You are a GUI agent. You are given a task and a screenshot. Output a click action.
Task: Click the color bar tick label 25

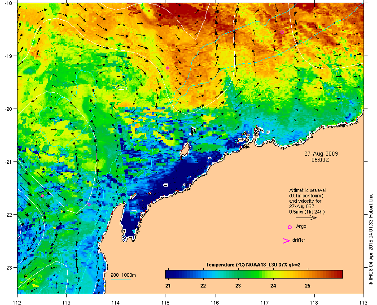coord(307,286)
